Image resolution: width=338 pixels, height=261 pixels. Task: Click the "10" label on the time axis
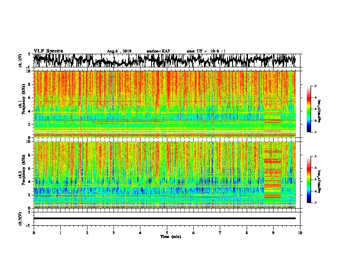300,233
